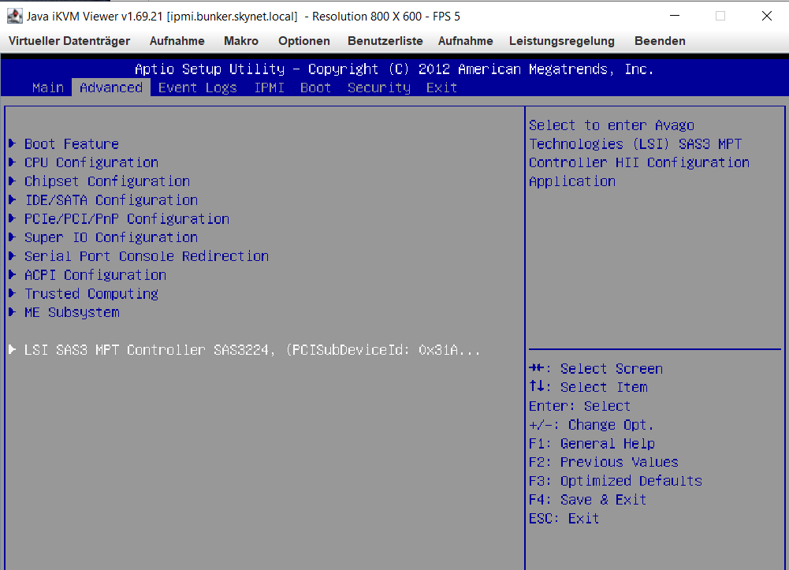The width and height of the screenshot is (789, 570).
Task: Click the Java iKVM Viewer title bar icon
Action: coord(15,16)
